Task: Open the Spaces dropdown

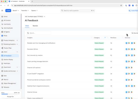Action: point(34,11)
